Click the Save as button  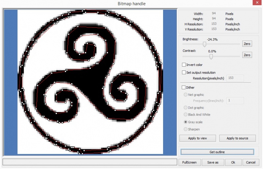[213, 162]
